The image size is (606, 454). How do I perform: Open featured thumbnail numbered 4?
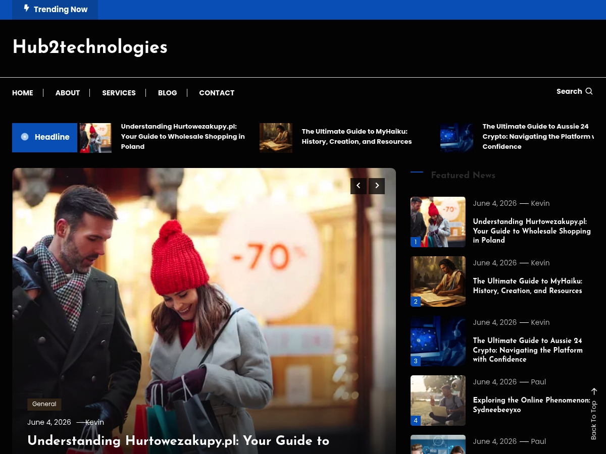pos(438,401)
